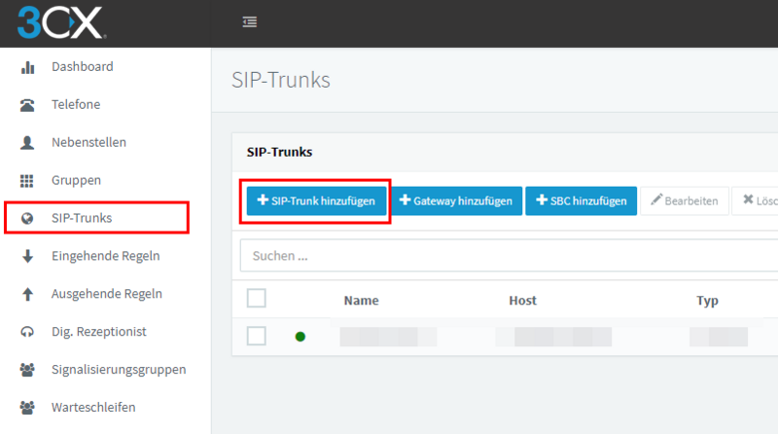Click the Typ column header
The image size is (778, 434).
point(707,301)
